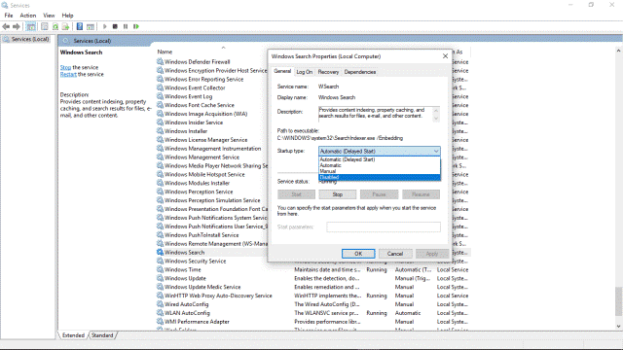Viewport: 623px width, 350px height.
Task: Click the OK button
Action: [x=358, y=254]
